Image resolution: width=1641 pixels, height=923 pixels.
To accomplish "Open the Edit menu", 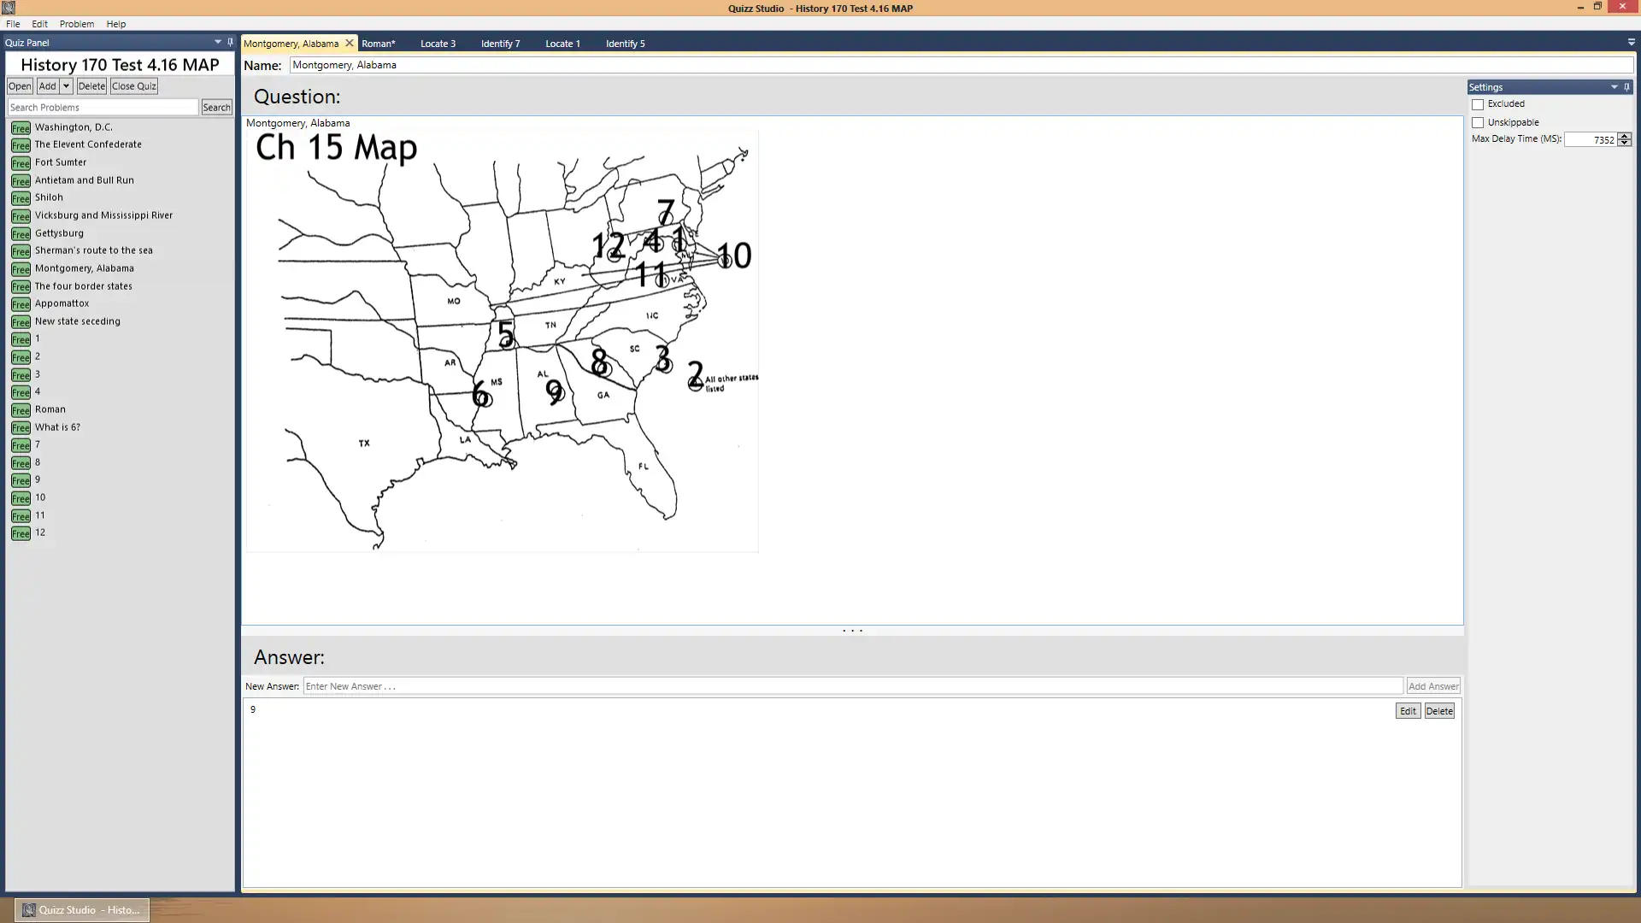I will click(x=39, y=24).
